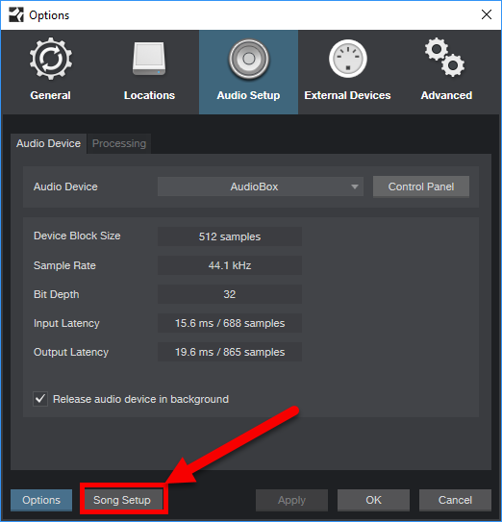This screenshot has width=502, height=522.
Task: Click the 44.1 kHz sample rate value
Action: (230, 265)
